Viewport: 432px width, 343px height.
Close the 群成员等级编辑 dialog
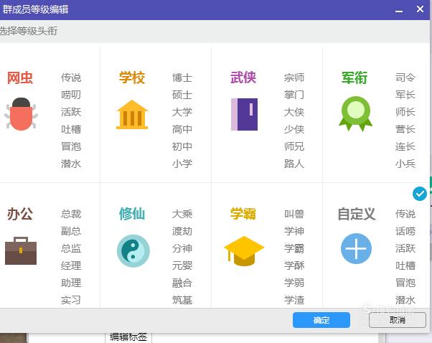[420, 9]
